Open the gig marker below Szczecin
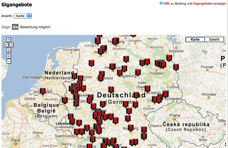 [169, 58]
